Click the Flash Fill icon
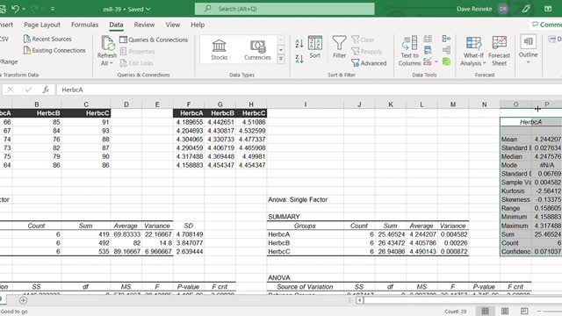The height and width of the screenshot is (316, 562). click(428, 39)
